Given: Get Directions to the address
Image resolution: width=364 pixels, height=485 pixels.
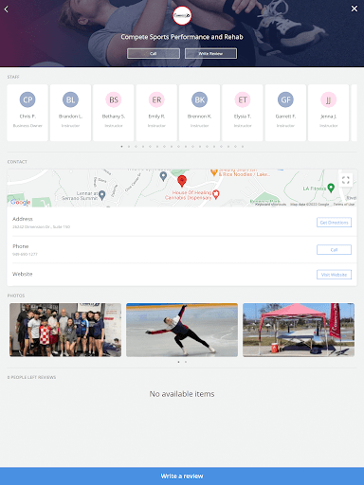Looking at the screenshot, I should [334, 223].
